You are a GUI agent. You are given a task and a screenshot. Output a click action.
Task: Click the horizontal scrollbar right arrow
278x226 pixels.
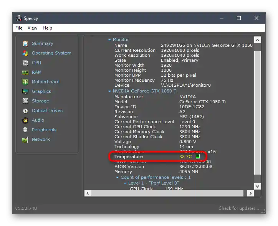coord(250,193)
